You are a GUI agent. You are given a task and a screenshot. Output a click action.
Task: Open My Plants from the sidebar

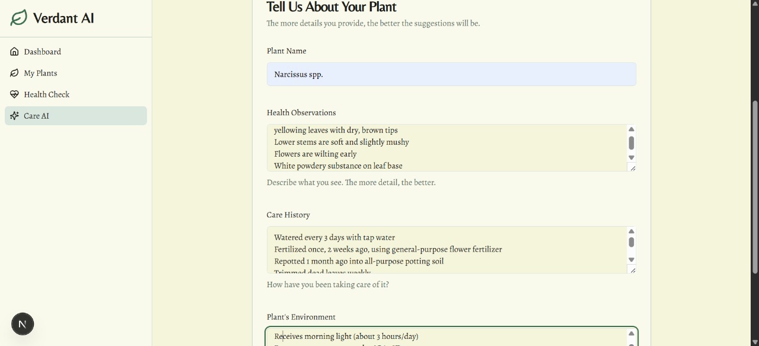pyautogui.click(x=40, y=73)
